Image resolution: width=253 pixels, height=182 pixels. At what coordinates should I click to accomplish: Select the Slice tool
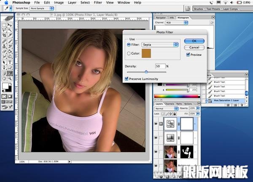(x=10, y=35)
